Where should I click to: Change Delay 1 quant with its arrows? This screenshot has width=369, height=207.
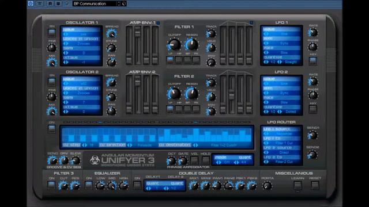click(x=149, y=188)
